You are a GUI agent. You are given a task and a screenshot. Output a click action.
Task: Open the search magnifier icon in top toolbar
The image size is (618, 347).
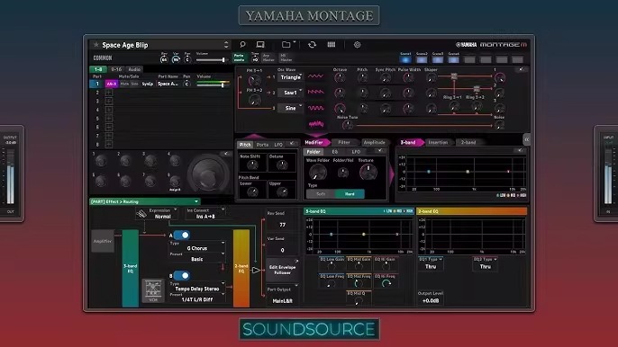242,44
